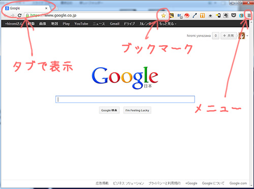Maximize the Chrome window
The width and height of the screenshot is (254, 189).
pos(239,3)
